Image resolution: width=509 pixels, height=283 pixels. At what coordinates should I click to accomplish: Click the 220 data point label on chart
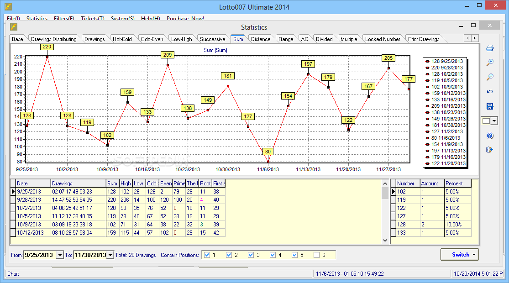click(x=47, y=47)
